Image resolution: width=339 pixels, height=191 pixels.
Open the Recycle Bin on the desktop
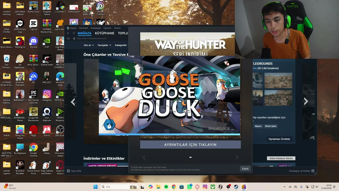click(7, 62)
